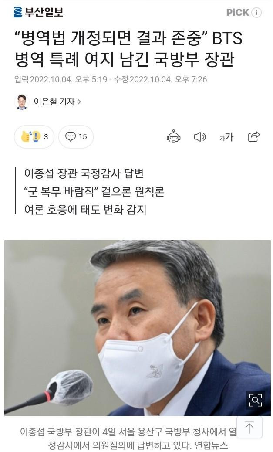Screen dimensions: 273x452
Task: Click the PiCK info icon
Action: pyautogui.click(x=256, y=12)
